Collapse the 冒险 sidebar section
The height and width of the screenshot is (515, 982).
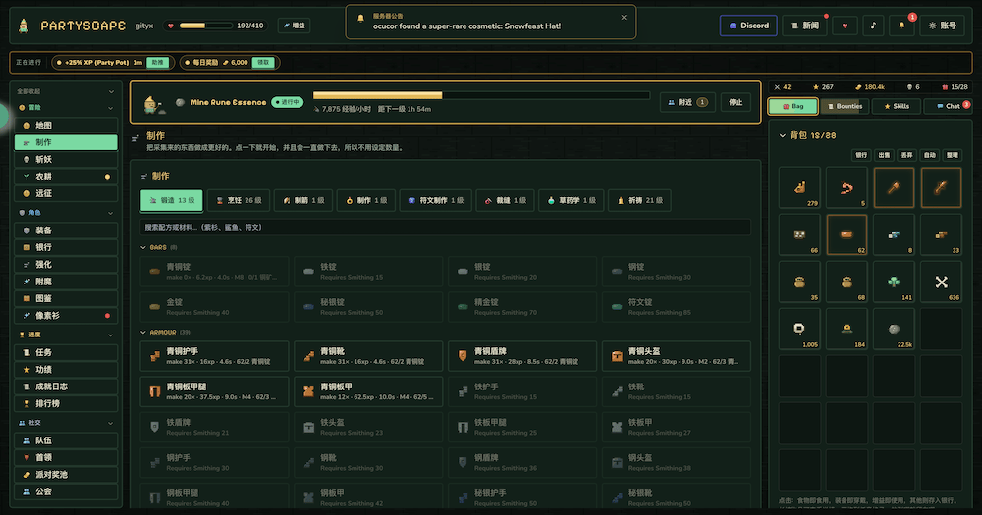click(66, 108)
